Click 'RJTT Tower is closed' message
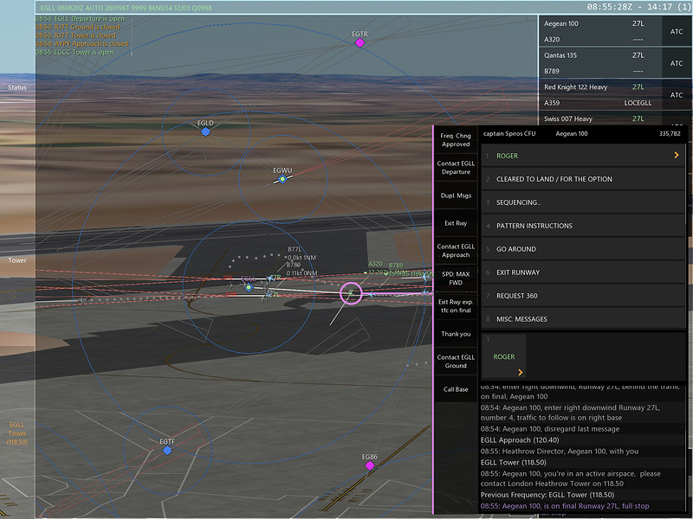This screenshot has height=519, width=693. click(75, 35)
